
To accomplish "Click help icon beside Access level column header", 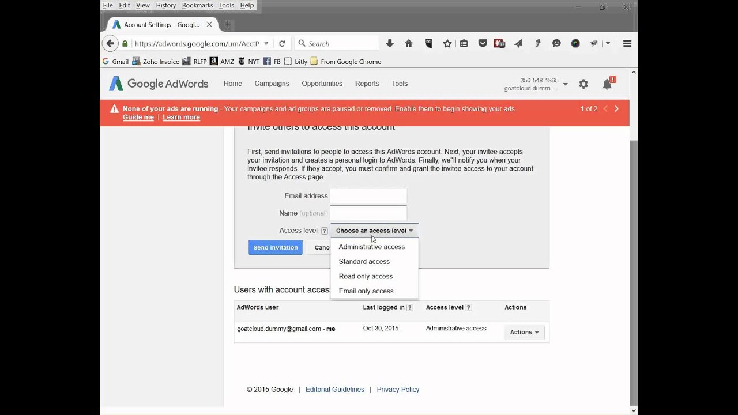I will click(x=469, y=308).
